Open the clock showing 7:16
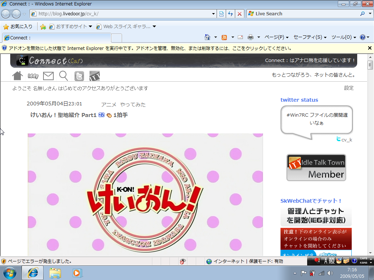 (x=352, y=273)
